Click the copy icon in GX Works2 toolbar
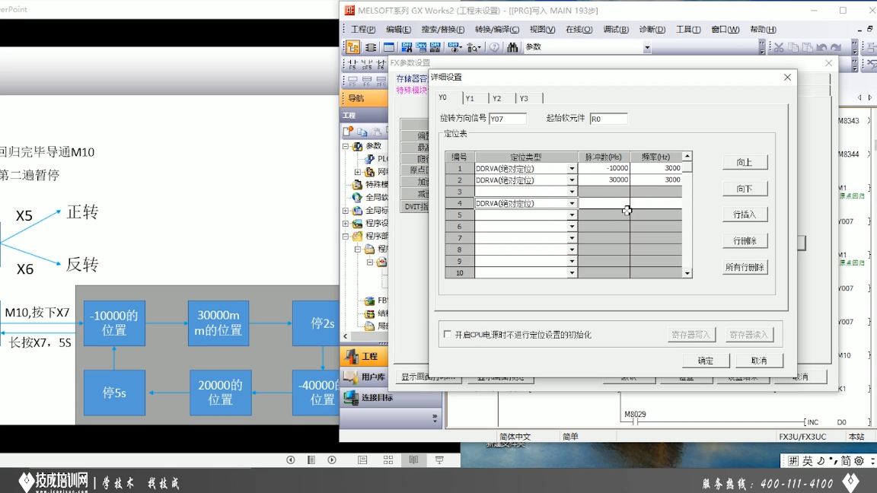This screenshot has width=877, height=493. coord(793,47)
